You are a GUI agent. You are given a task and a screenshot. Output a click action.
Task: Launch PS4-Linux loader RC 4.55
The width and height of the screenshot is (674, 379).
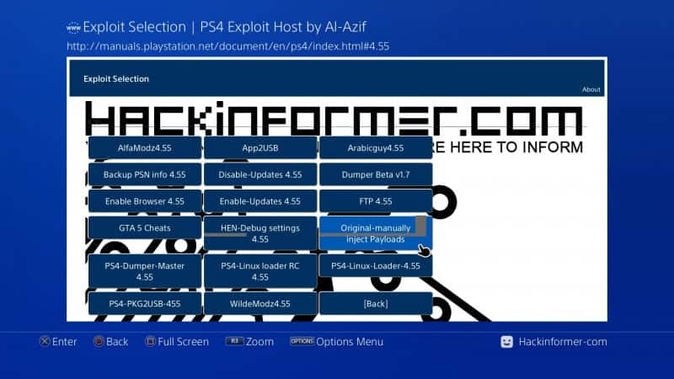(260, 271)
